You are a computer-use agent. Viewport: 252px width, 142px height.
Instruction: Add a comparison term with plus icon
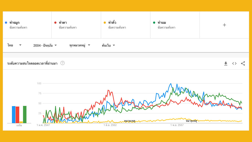pos(224,25)
